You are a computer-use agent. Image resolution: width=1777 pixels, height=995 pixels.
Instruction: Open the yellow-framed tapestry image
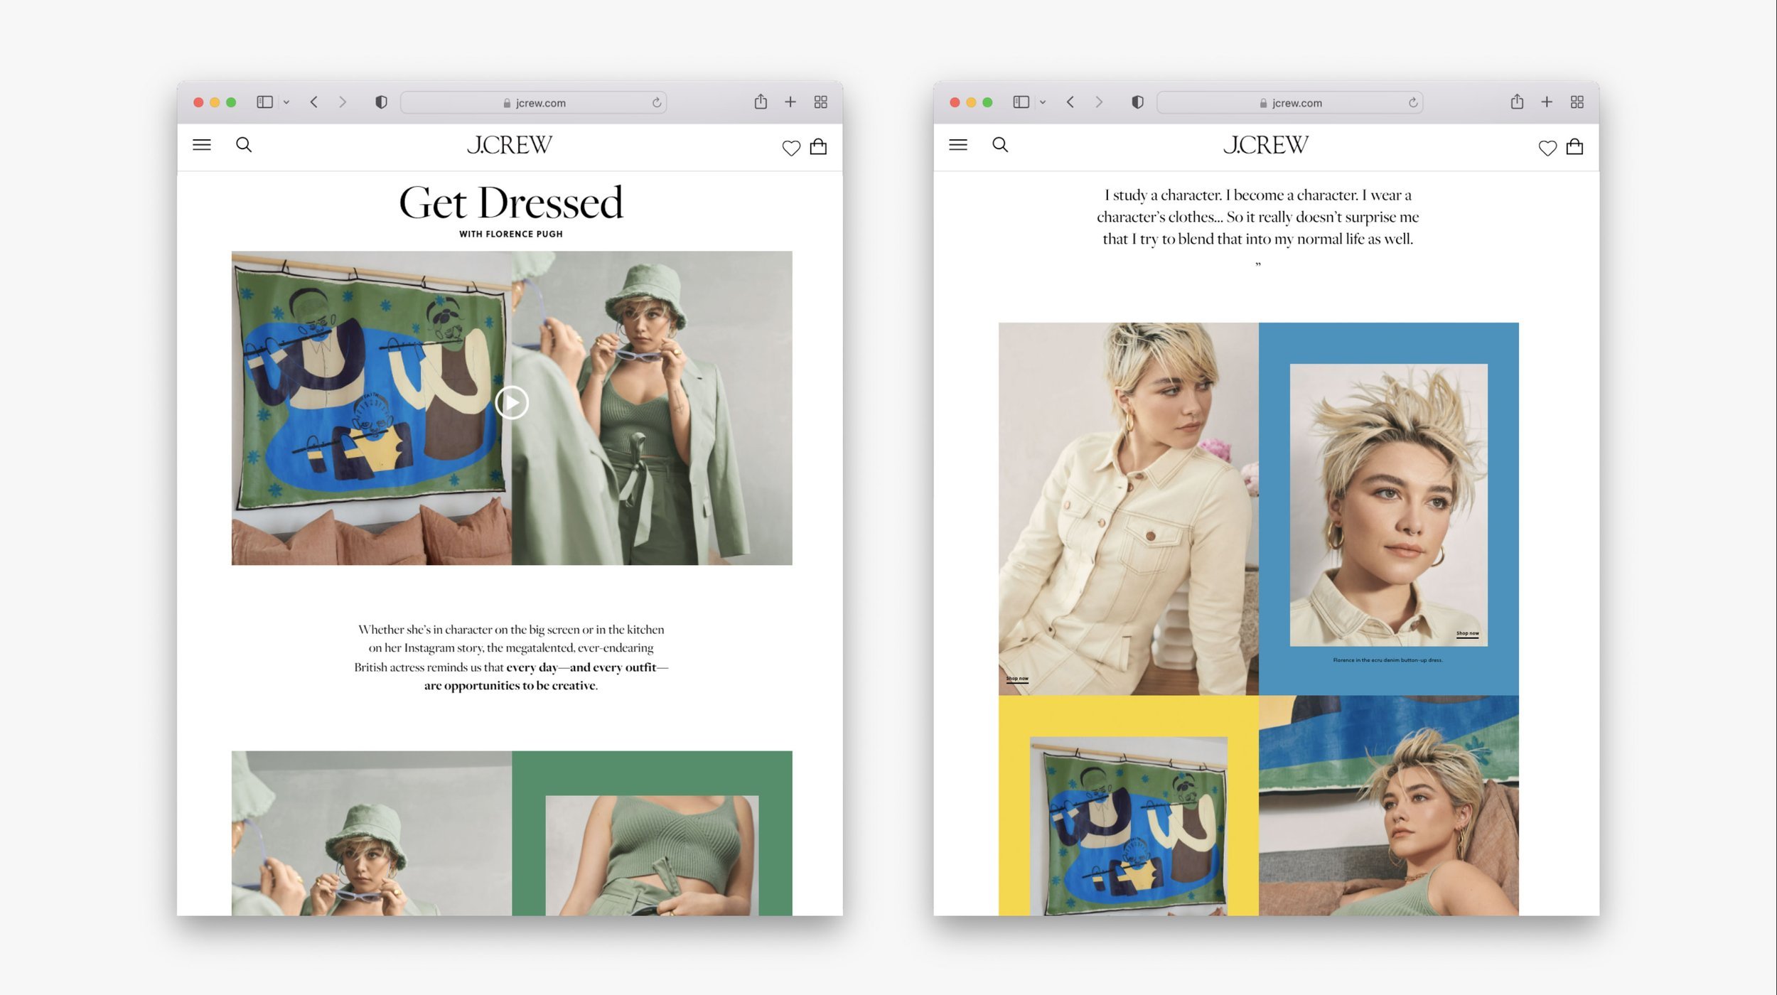click(1129, 826)
